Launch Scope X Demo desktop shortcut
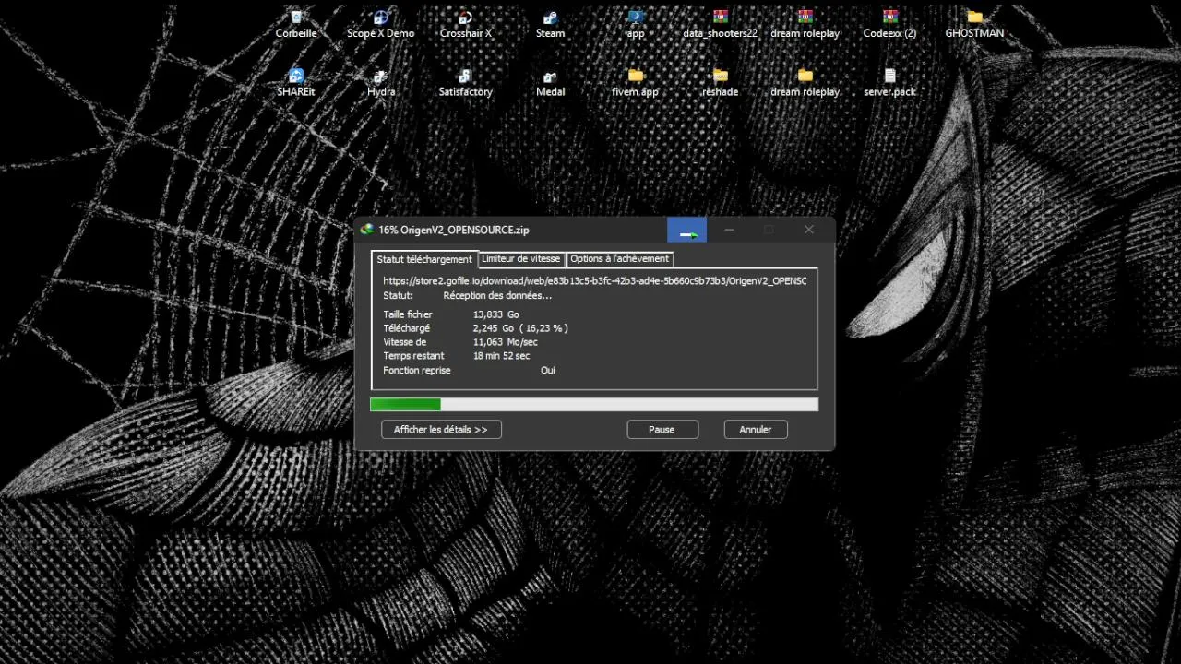 point(380,24)
